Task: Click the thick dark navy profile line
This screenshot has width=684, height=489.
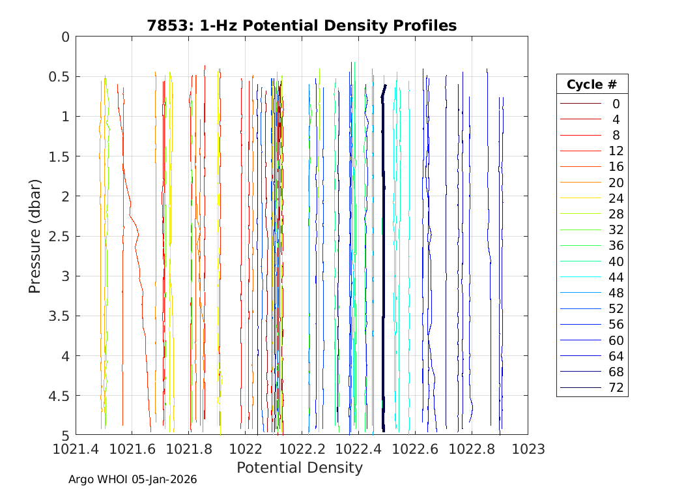Action: [383, 261]
